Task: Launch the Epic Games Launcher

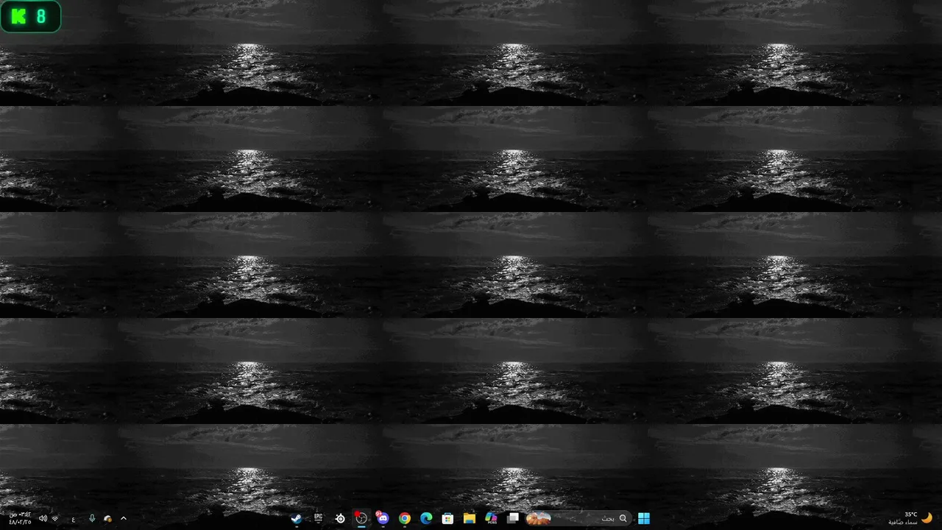Action: click(x=318, y=518)
